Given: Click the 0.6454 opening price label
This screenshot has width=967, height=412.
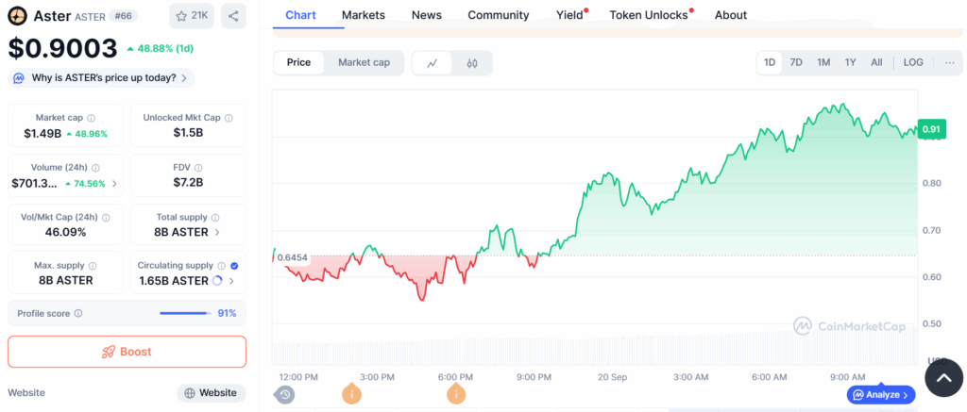Looking at the screenshot, I should [x=293, y=257].
